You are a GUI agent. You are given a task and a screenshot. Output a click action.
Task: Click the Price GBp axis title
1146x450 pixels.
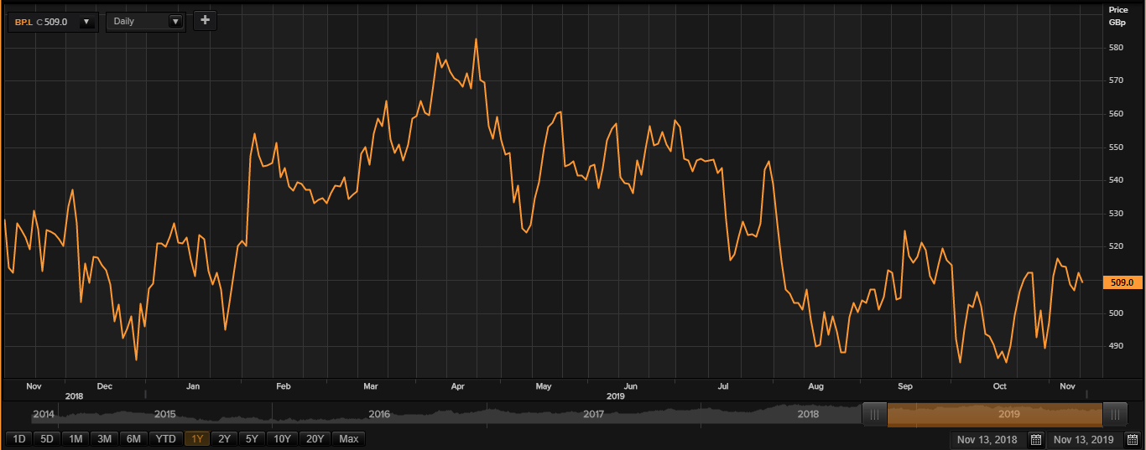click(1117, 16)
